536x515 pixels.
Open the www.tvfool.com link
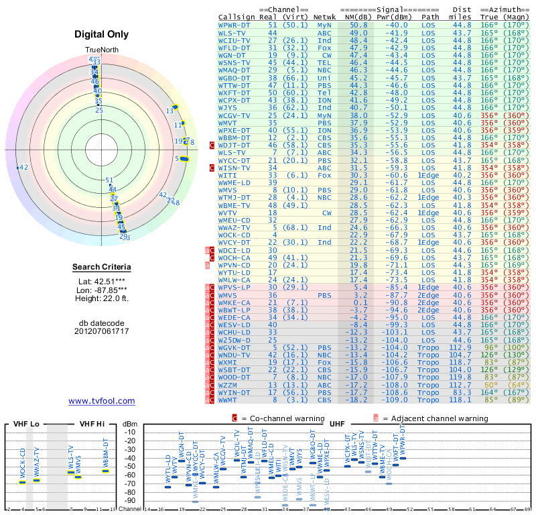point(102,401)
